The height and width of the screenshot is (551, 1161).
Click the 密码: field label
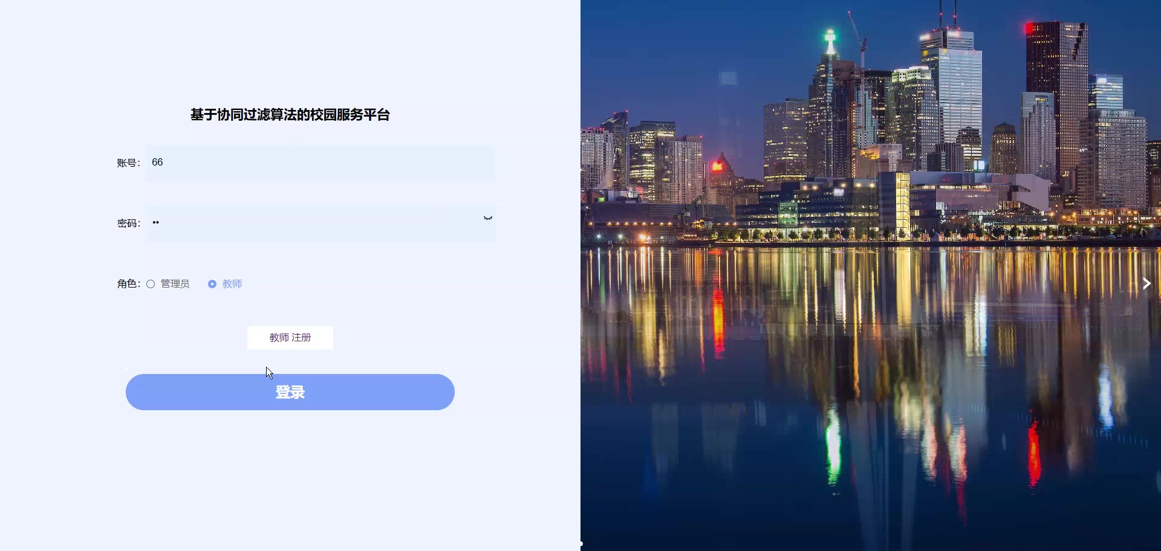(x=129, y=224)
